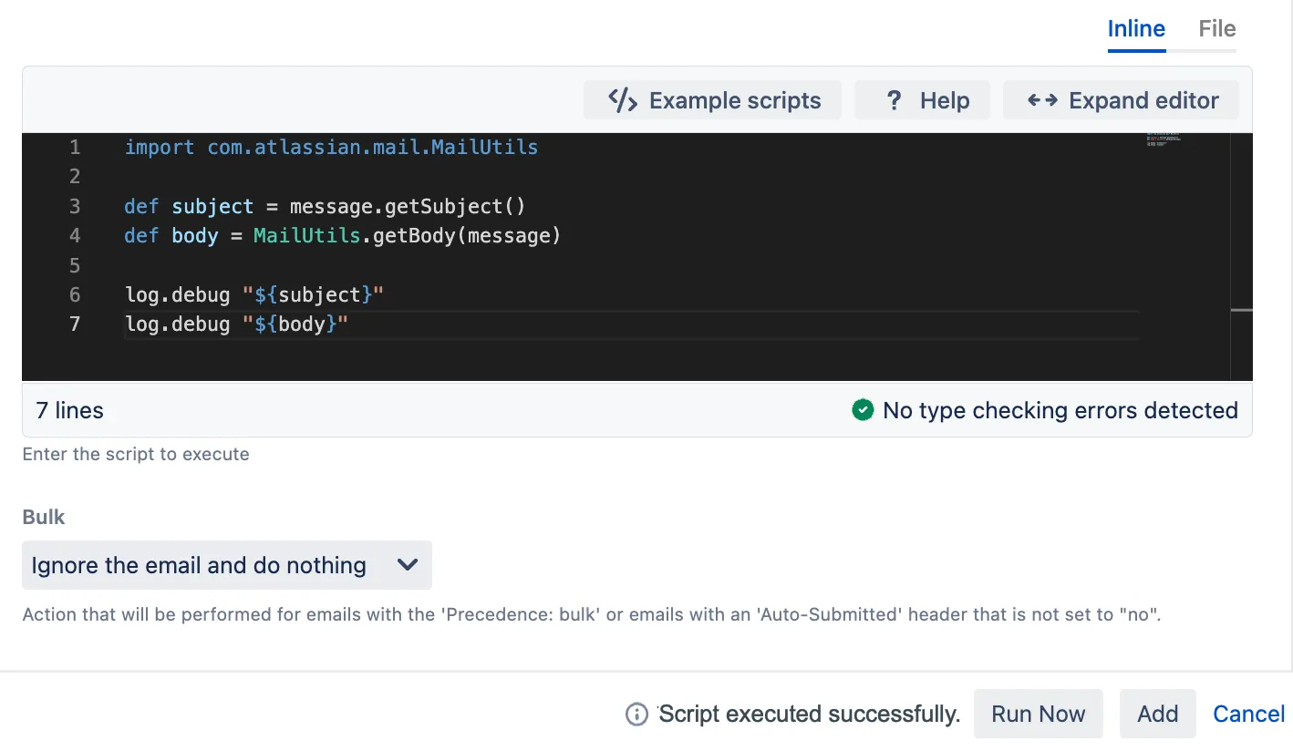Place cursor on the import MailUtils line
Viewport: 1293px width, 751px height.
point(331,147)
